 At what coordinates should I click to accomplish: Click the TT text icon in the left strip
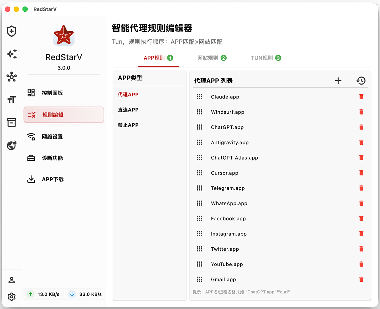click(12, 99)
